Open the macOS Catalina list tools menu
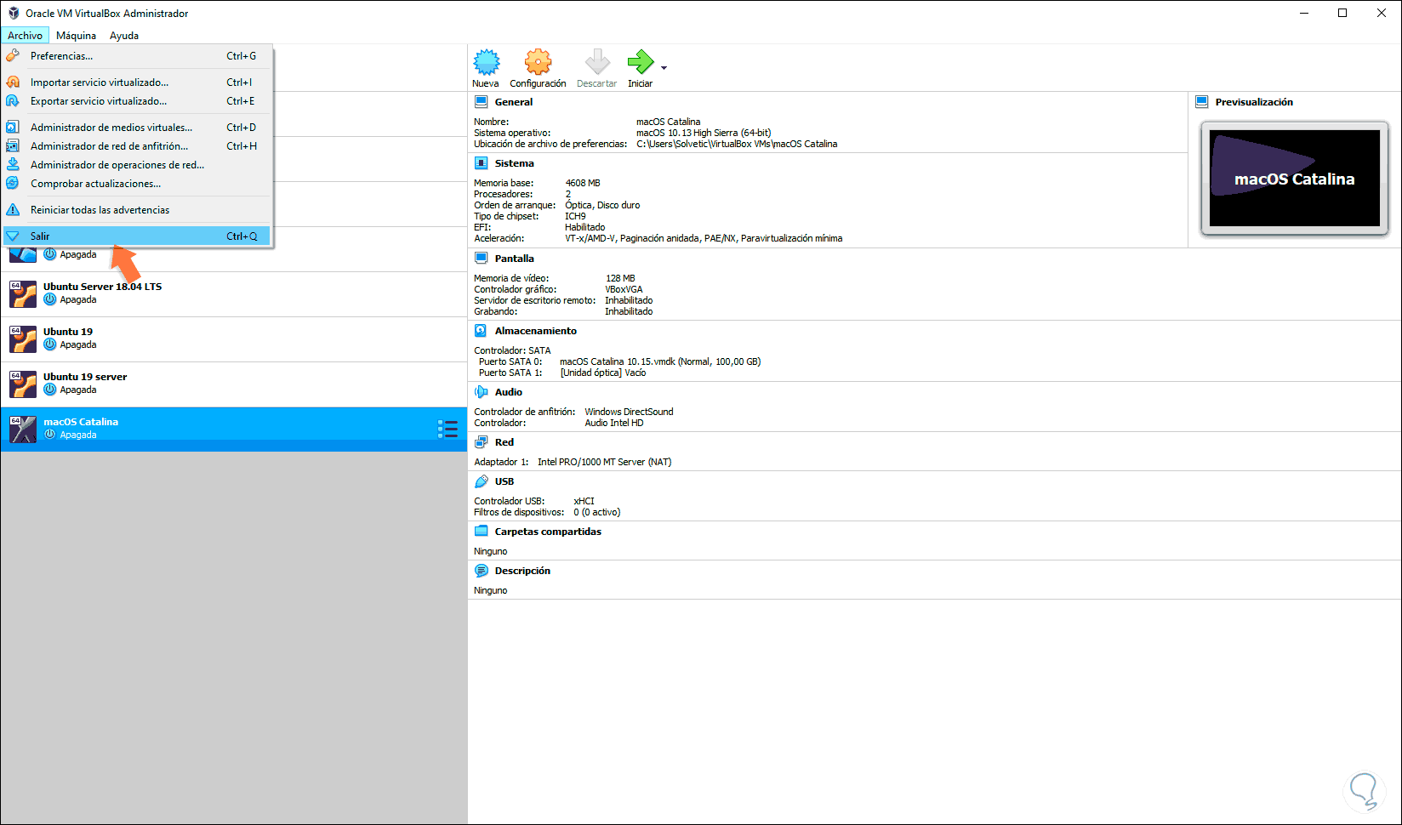Viewport: 1402px width, 825px height. pos(447,429)
